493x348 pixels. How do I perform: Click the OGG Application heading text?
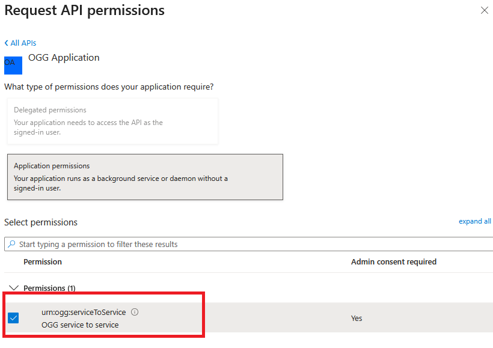click(64, 58)
